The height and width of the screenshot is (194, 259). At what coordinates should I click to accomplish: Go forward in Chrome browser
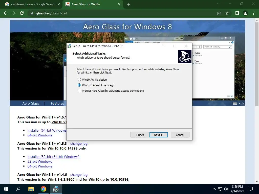tap(14, 13)
